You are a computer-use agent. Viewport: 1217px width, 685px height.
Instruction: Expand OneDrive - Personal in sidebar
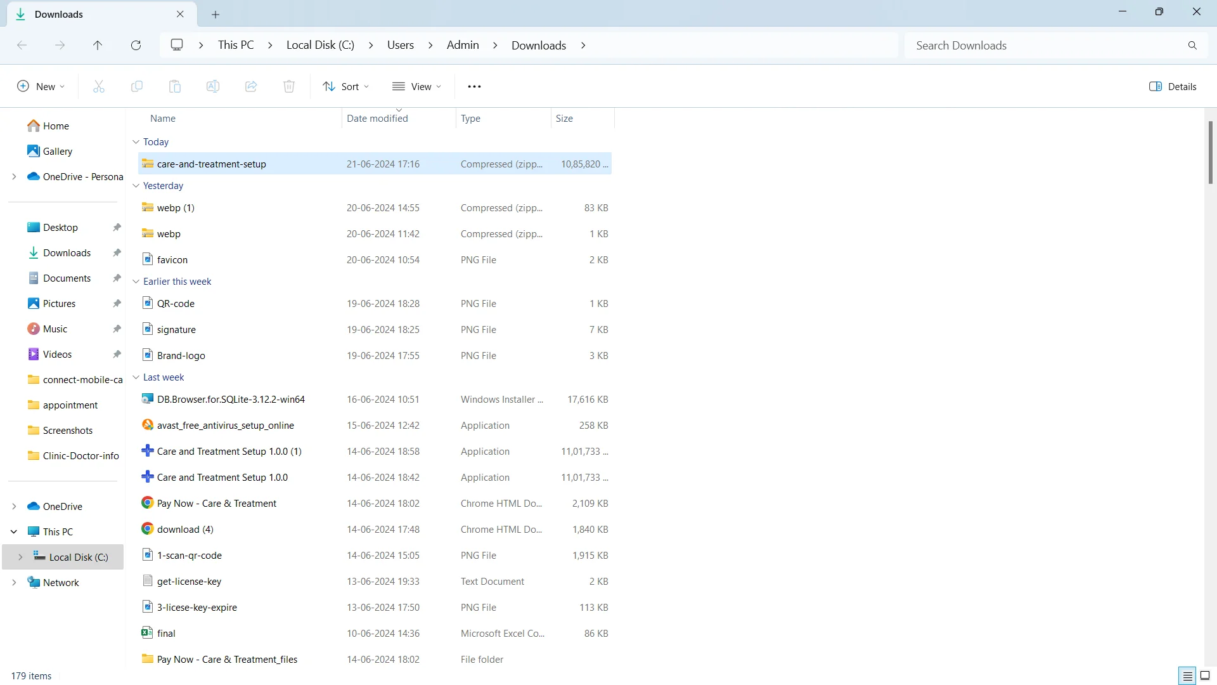point(14,176)
